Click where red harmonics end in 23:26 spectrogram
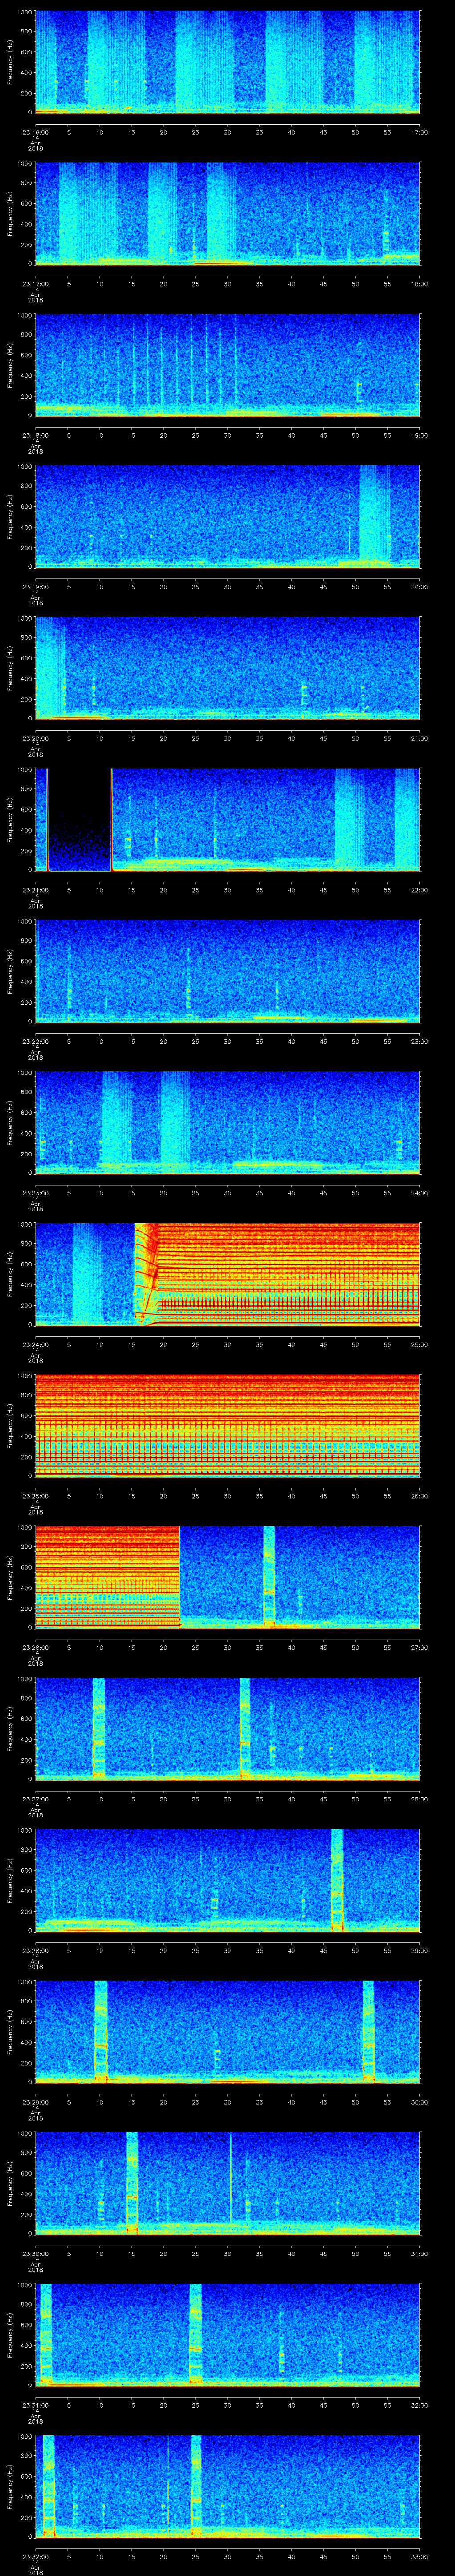 pyautogui.click(x=179, y=1576)
